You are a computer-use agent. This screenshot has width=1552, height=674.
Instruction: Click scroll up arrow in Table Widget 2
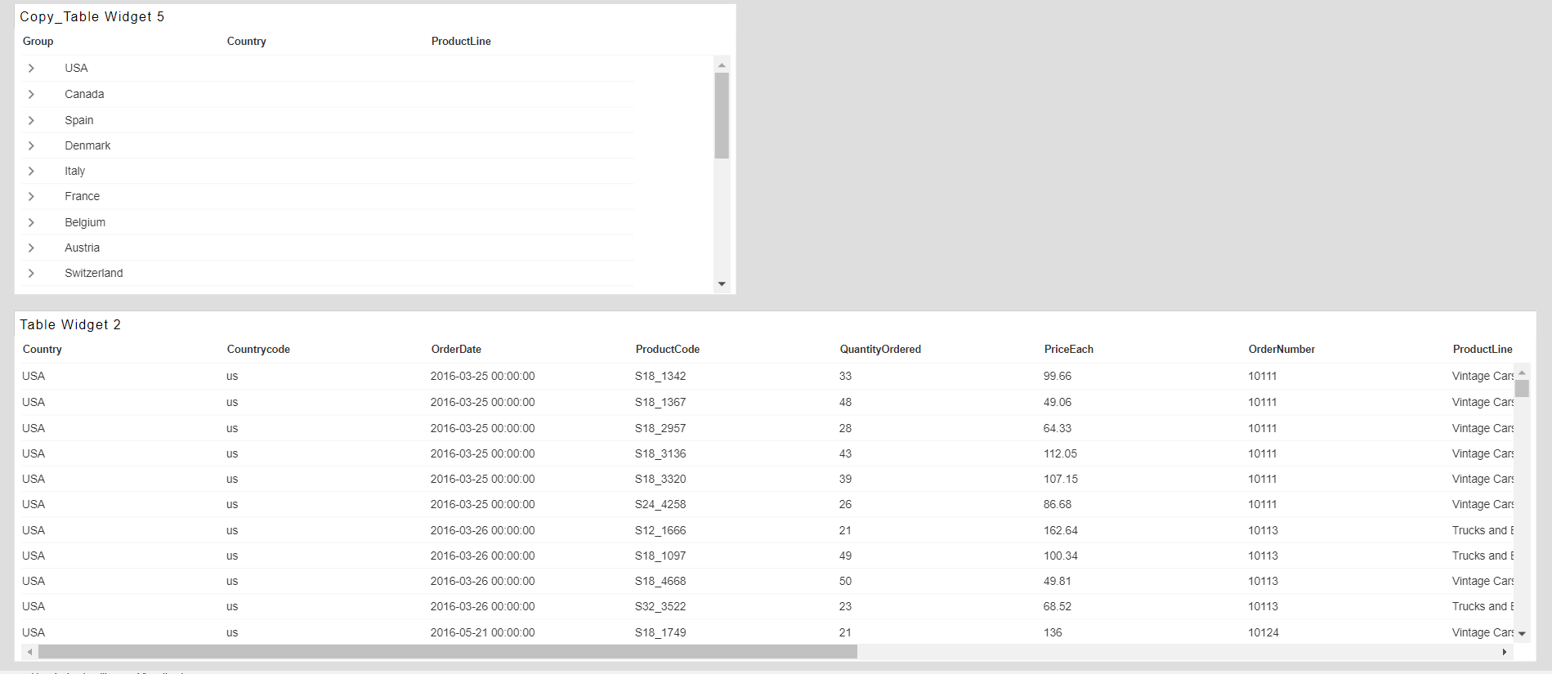click(1522, 373)
